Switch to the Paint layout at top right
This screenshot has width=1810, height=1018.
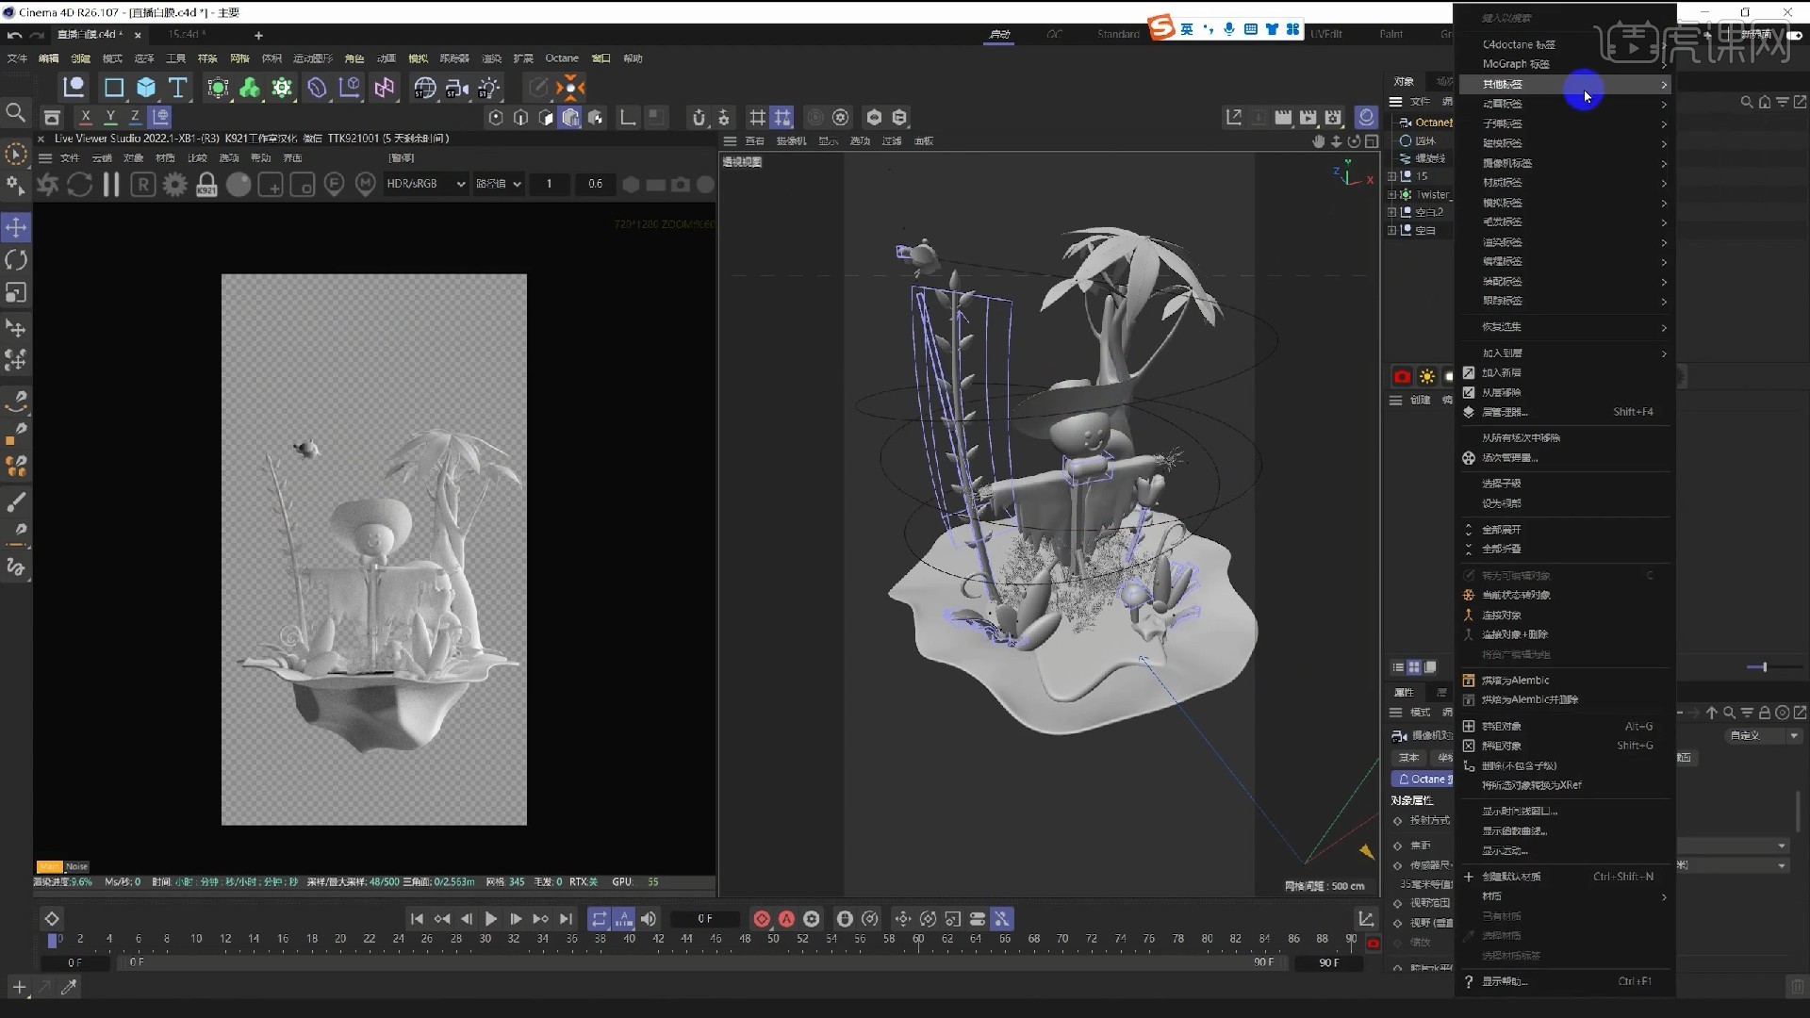tap(1391, 33)
